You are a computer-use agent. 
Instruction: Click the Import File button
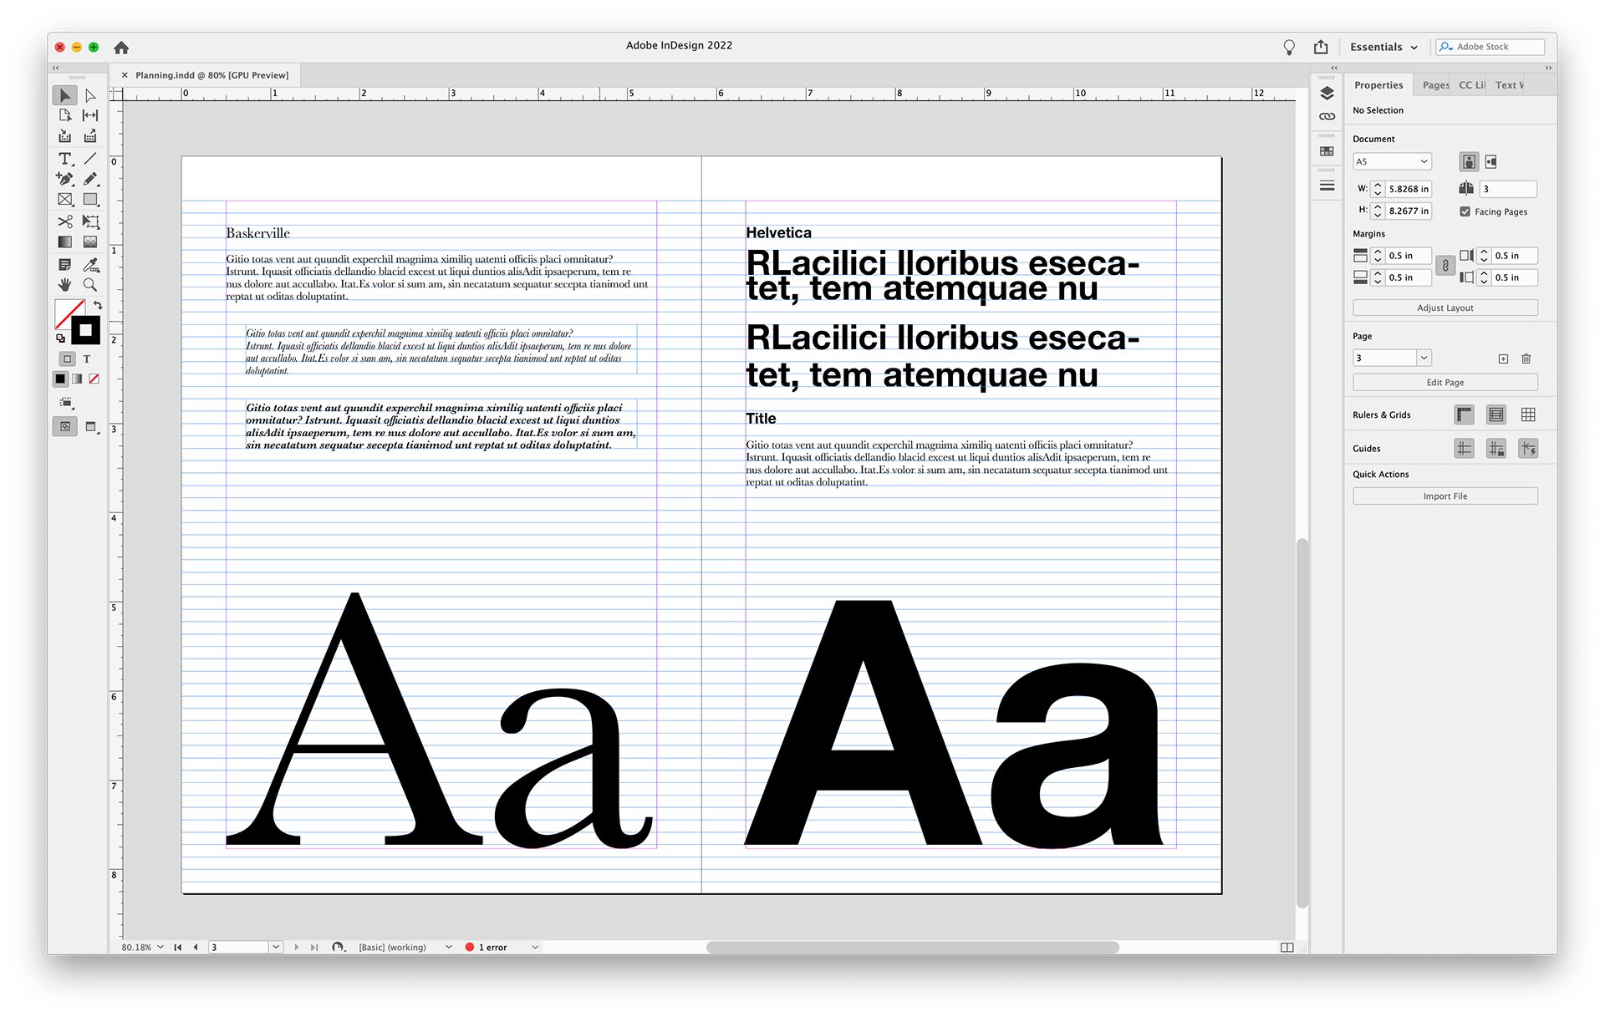pos(1445,496)
